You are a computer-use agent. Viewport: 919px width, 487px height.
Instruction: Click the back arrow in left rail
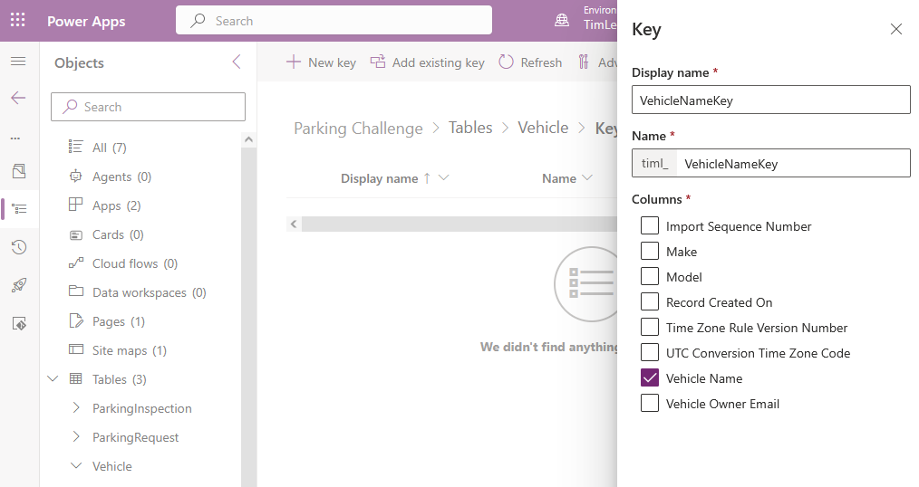tap(18, 98)
